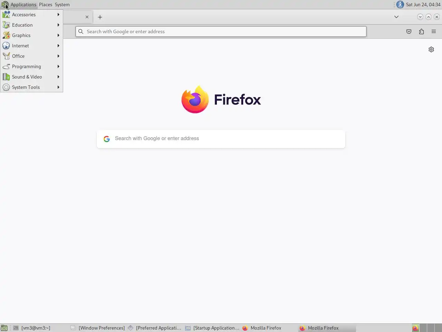Expand the System Tools submenu arrow

pyautogui.click(x=58, y=87)
